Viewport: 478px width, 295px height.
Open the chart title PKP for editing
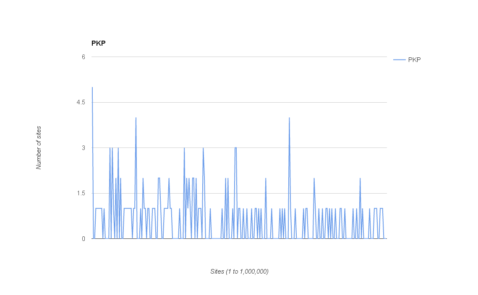98,43
